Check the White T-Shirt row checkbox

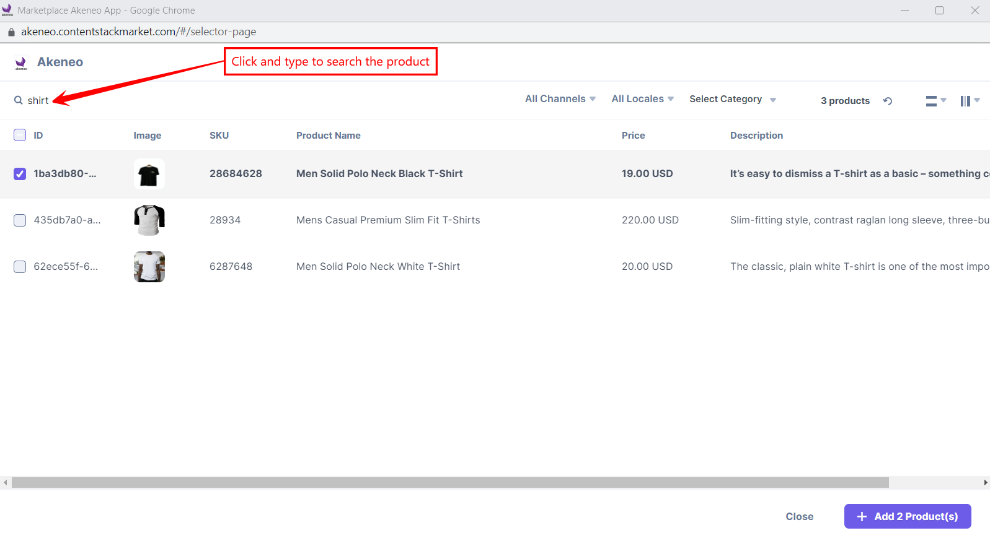20,267
